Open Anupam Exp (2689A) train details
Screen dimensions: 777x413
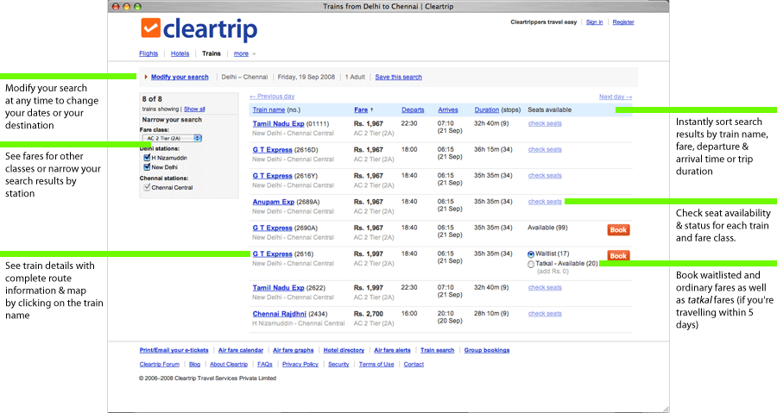pyautogui.click(x=274, y=202)
